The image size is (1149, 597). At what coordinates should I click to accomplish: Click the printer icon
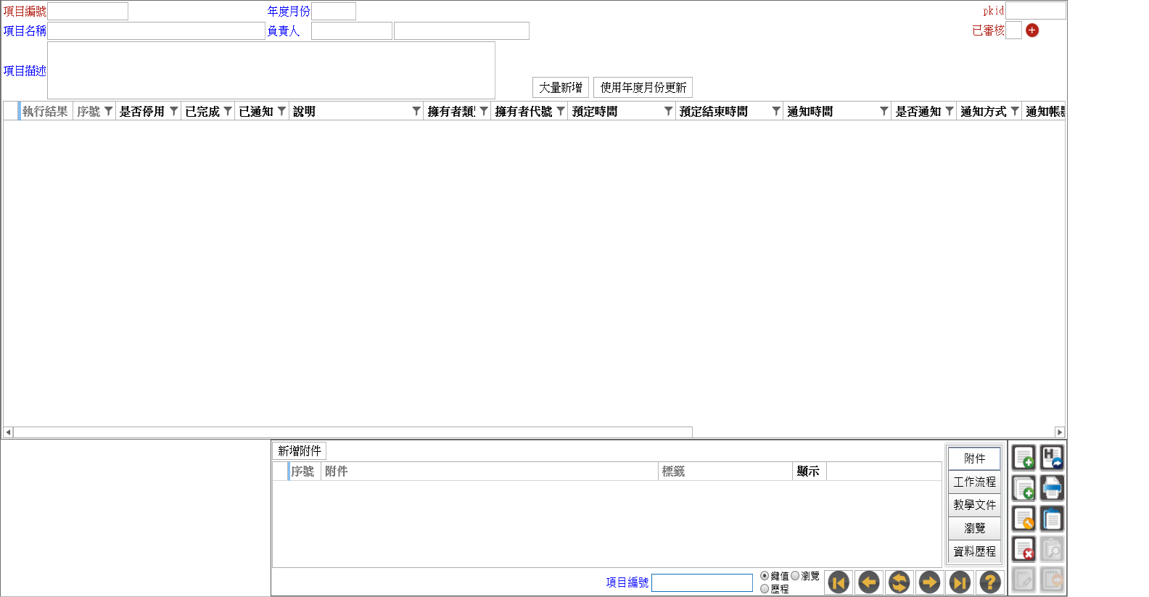(1053, 488)
